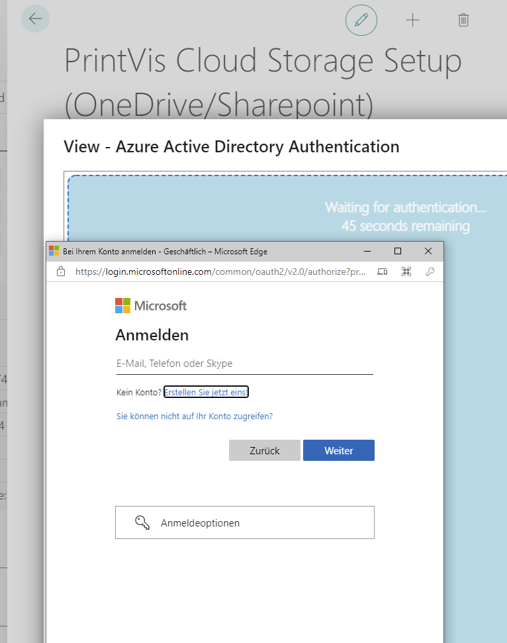Image resolution: width=507 pixels, height=643 pixels.
Task: Click the QR code icon in address bar
Action: [x=406, y=272]
